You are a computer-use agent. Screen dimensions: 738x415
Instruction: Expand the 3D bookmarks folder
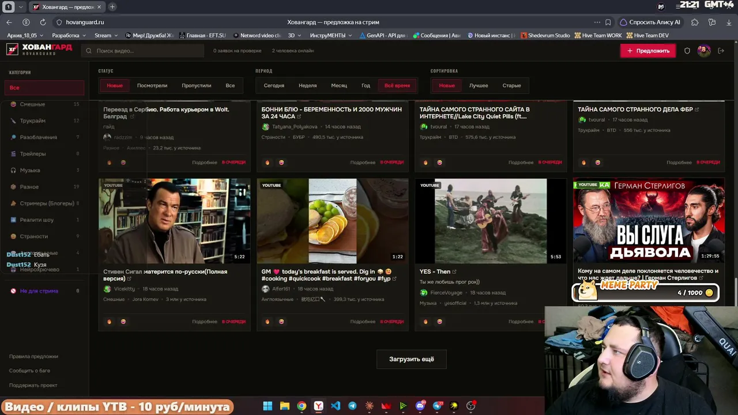[295, 35]
